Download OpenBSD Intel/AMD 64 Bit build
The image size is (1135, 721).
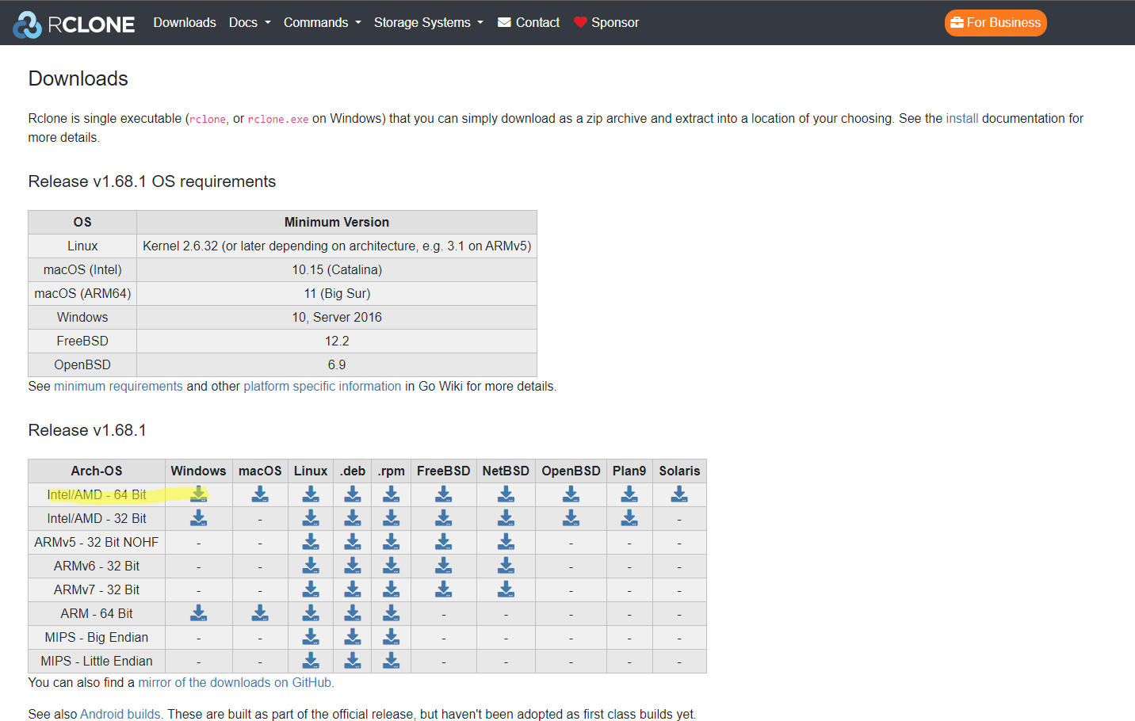pos(571,494)
